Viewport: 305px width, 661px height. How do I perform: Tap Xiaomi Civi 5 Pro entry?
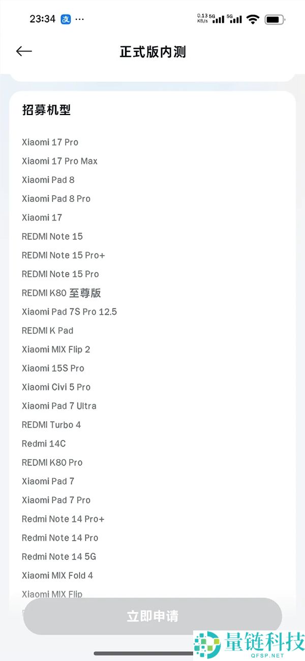(x=56, y=387)
